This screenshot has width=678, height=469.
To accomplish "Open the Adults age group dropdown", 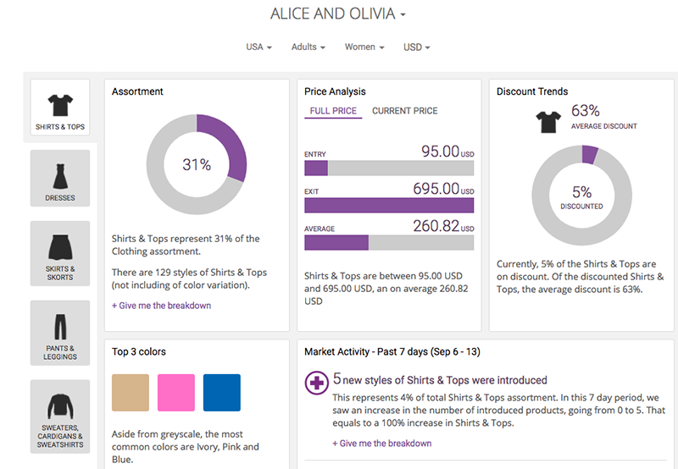I will (x=308, y=47).
